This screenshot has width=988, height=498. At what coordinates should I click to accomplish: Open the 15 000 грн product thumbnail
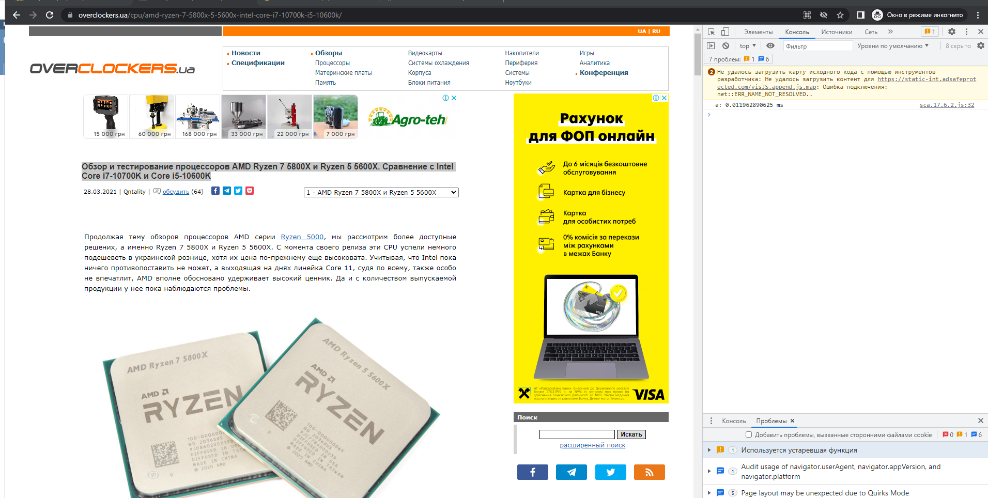tap(106, 117)
